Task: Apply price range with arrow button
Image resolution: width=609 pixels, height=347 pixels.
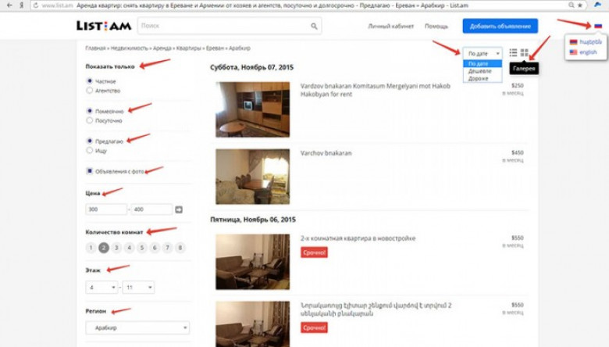Action: pyautogui.click(x=178, y=209)
